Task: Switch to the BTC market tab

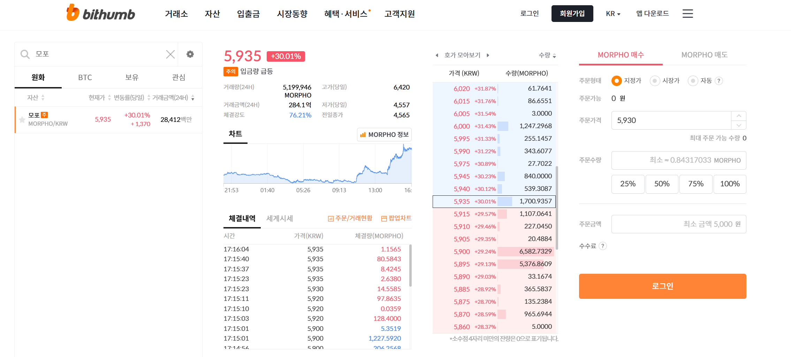Action: (85, 77)
